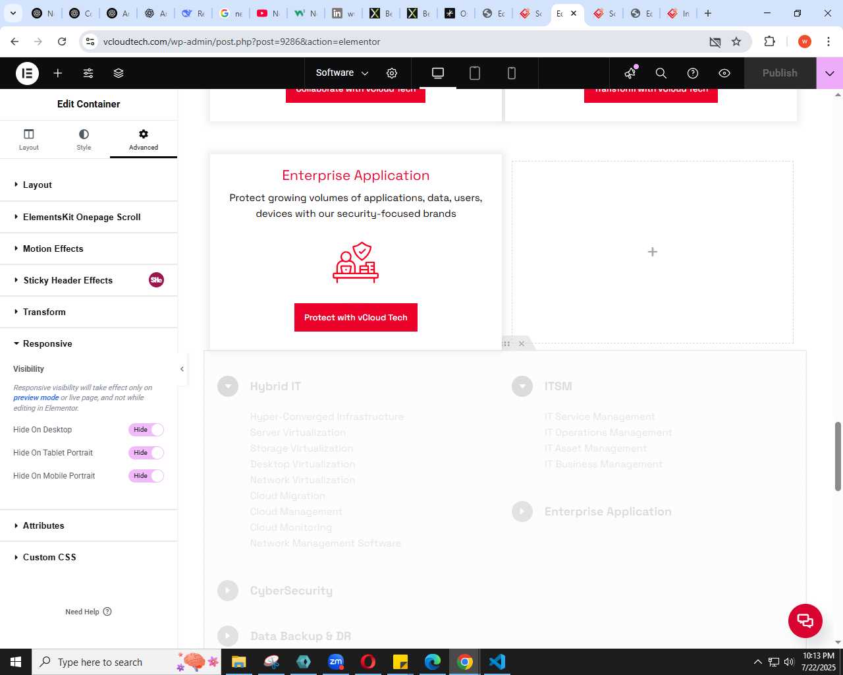Click plus icon in empty container

pos(653,252)
